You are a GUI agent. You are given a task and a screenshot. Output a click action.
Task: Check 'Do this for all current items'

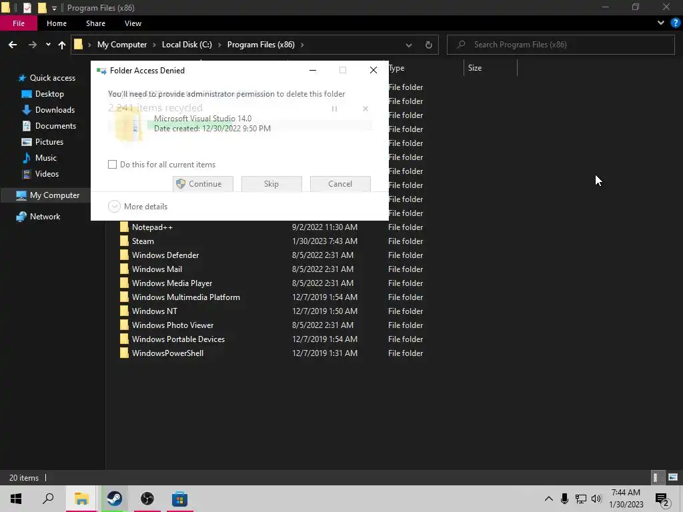click(x=112, y=165)
